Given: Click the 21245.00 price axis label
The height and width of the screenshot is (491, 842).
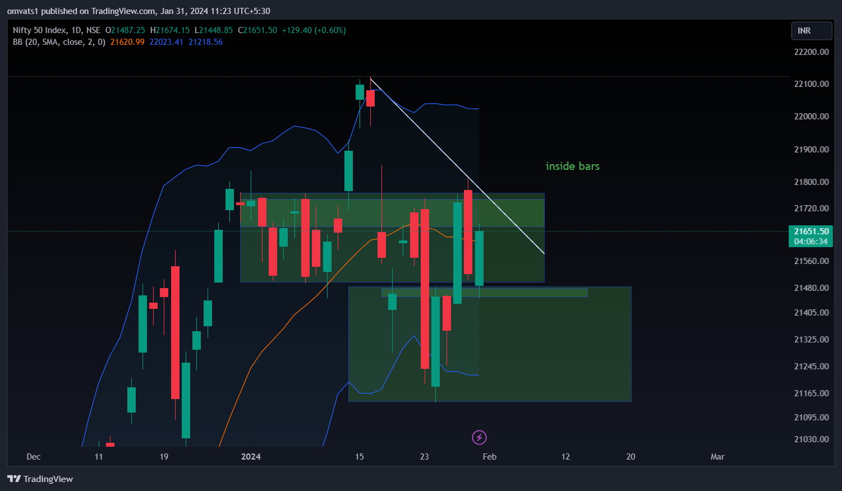Looking at the screenshot, I should [811, 366].
